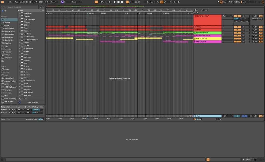
Task: Select User Library under Places
Action: point(9,78)
